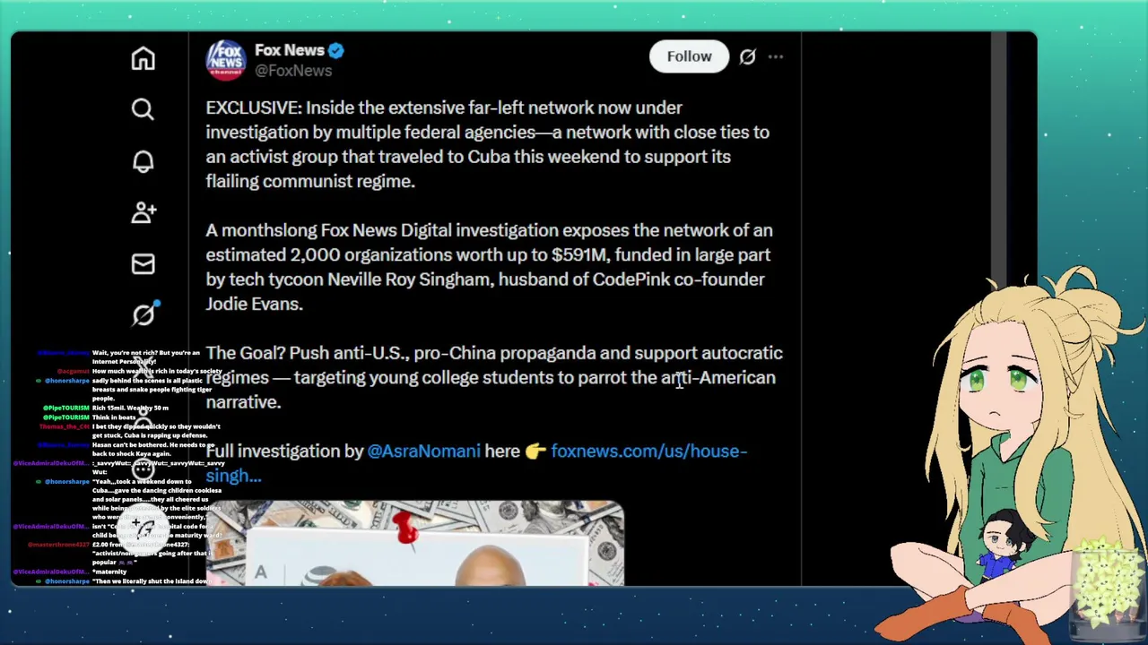The image size is (1148, 645).
Task: Open Grok icon in the left sidebar
Action: coord(143,314)
